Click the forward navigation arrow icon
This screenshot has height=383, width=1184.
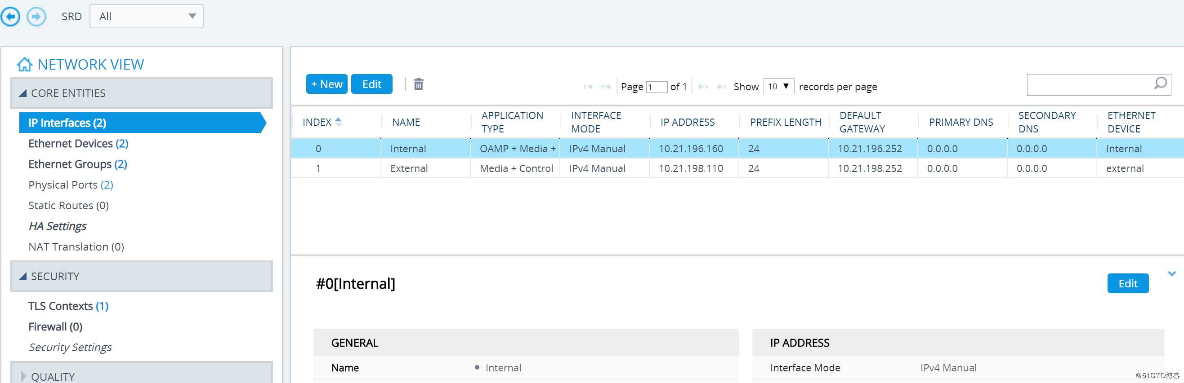tap(36, 17)
